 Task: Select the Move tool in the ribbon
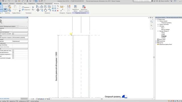[38, 10]
